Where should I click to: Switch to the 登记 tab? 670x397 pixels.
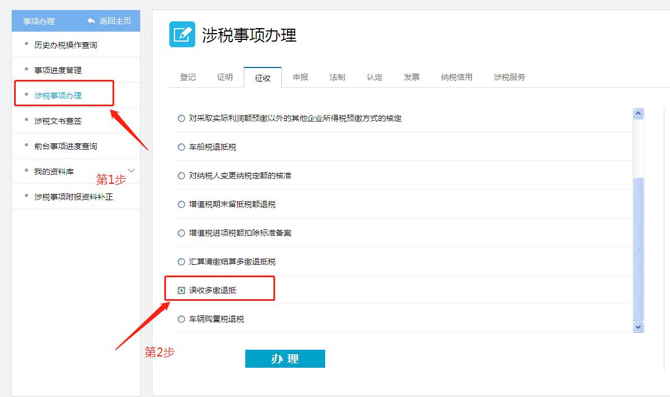click(x=188, y=77)
